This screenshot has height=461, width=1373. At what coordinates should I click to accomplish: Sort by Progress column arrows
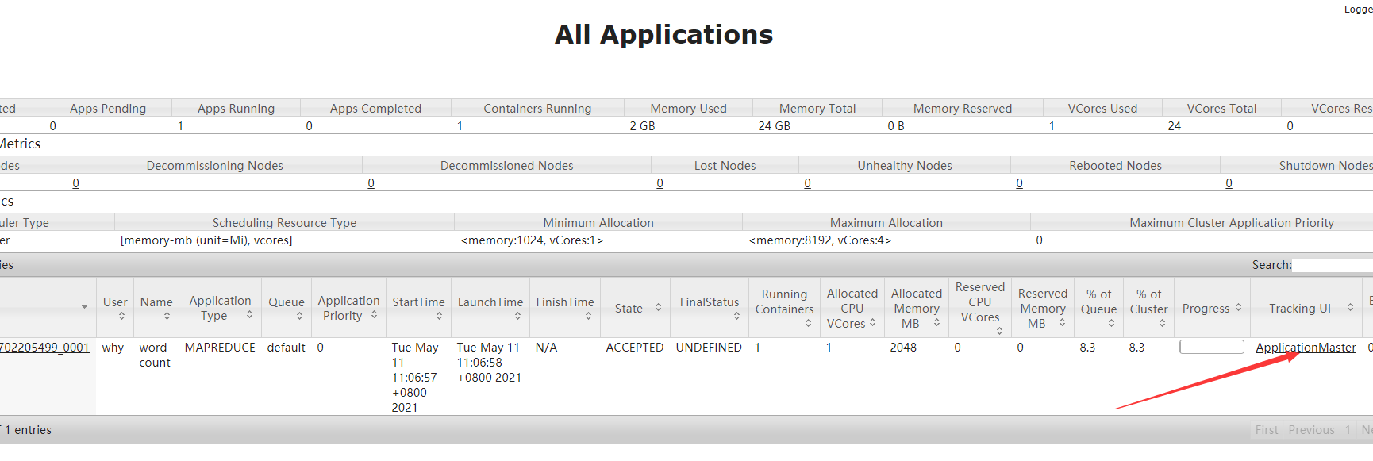tap(1238, 307)
